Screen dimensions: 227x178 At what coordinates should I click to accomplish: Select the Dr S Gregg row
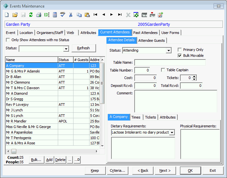pos(52,99)
